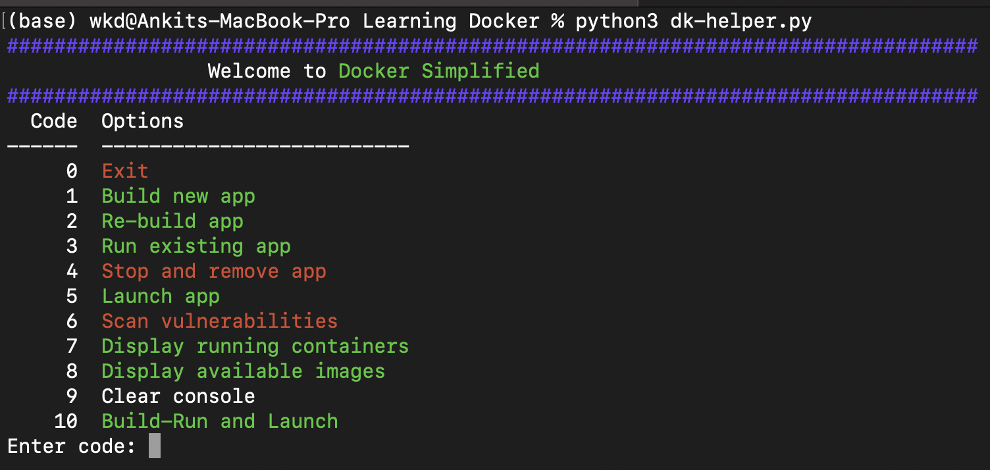Screen dimensions: 990x470
Task: Click code number '10' beside Build-Run and Launch
Action: click(x=66, y=421)
